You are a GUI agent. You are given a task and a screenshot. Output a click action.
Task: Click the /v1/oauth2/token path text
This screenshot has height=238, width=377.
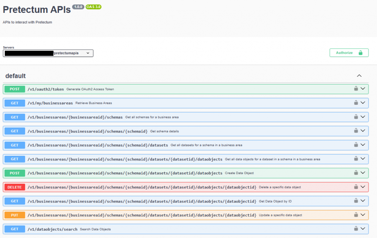pos(46,89)
